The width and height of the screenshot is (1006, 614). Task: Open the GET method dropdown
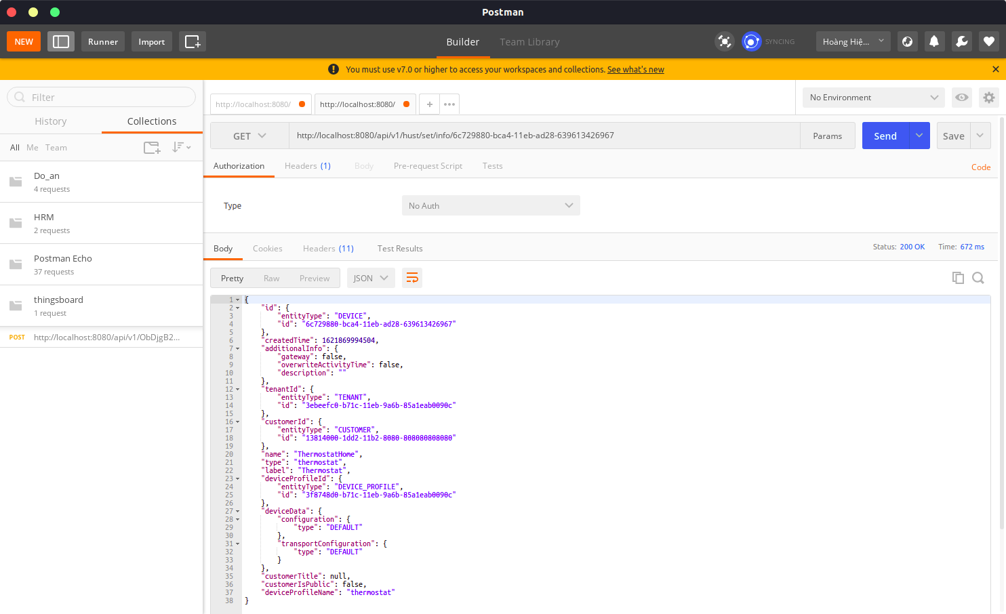click(x=249, y=136)
